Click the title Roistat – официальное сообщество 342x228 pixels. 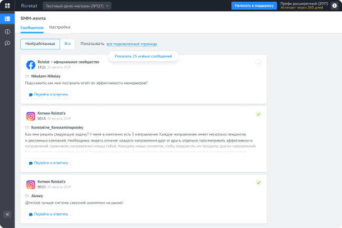tap(69, 62)
